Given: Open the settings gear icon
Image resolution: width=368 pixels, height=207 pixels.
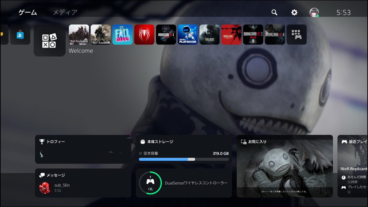Looking at the screenshot, I should 294,12.
